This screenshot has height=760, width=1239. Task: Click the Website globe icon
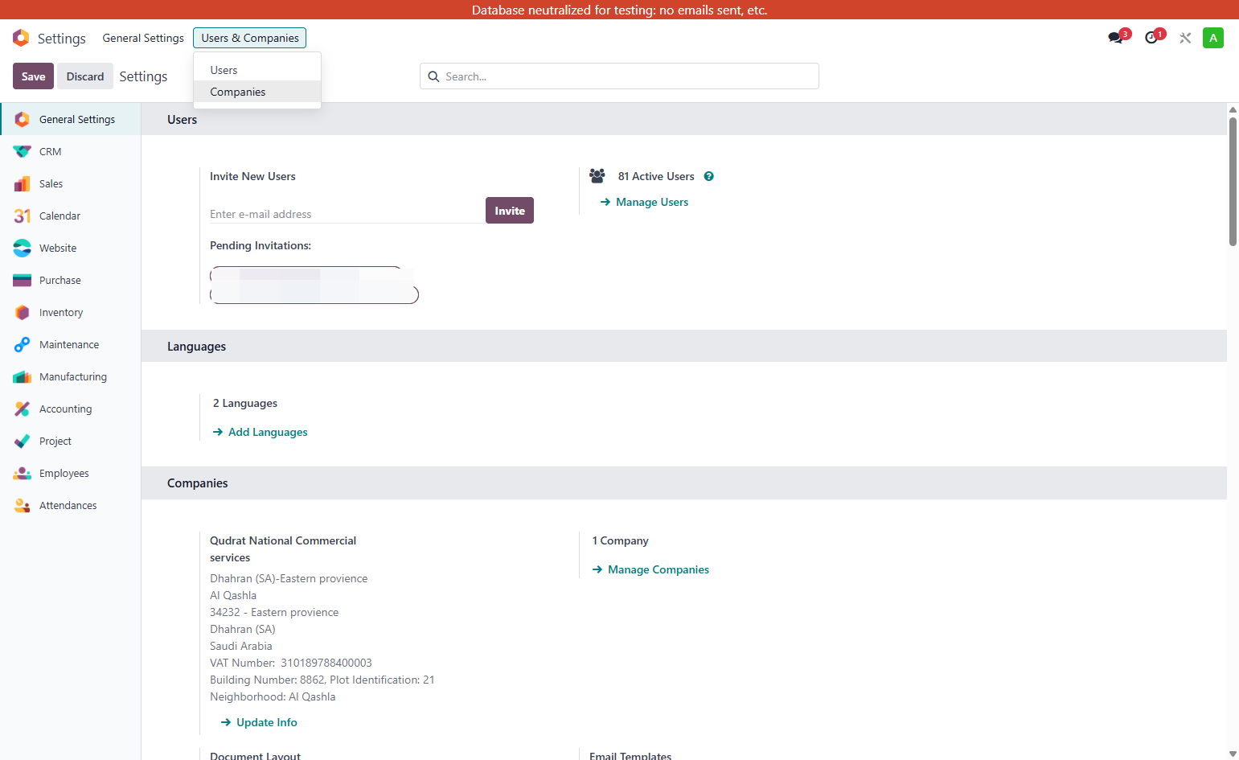pyautogui.click(x=23, y=248)
